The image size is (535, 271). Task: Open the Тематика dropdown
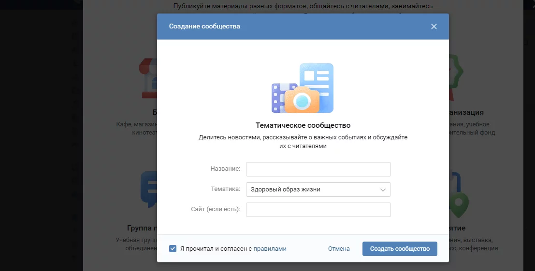(x=318, y=190)
